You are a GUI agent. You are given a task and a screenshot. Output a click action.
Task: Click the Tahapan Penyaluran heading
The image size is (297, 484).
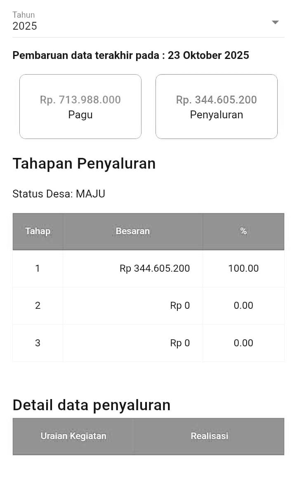click(84, 164)
